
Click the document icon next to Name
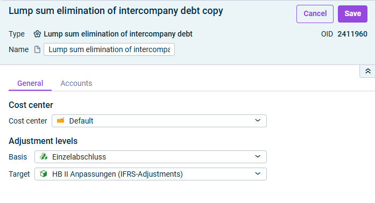(x=37, y=49)
